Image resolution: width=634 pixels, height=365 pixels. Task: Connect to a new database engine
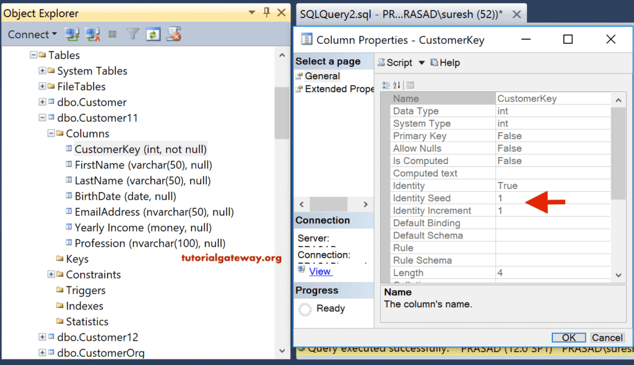click(x=72, y=35)
